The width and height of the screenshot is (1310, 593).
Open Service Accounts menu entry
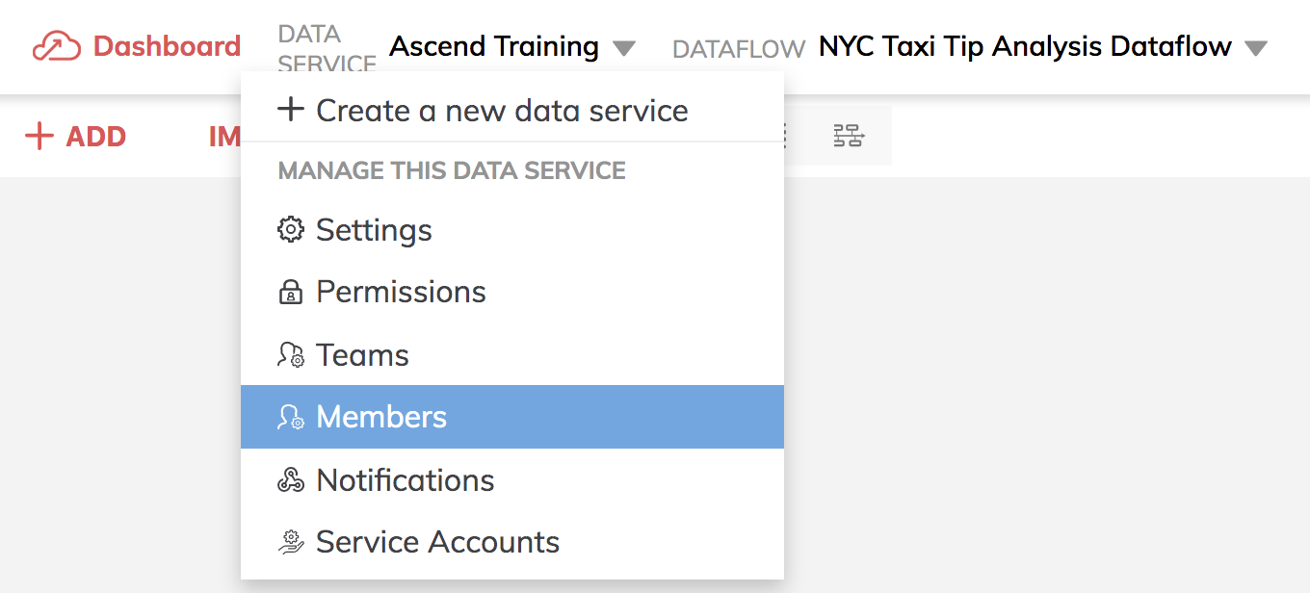[x=512, y=542]
